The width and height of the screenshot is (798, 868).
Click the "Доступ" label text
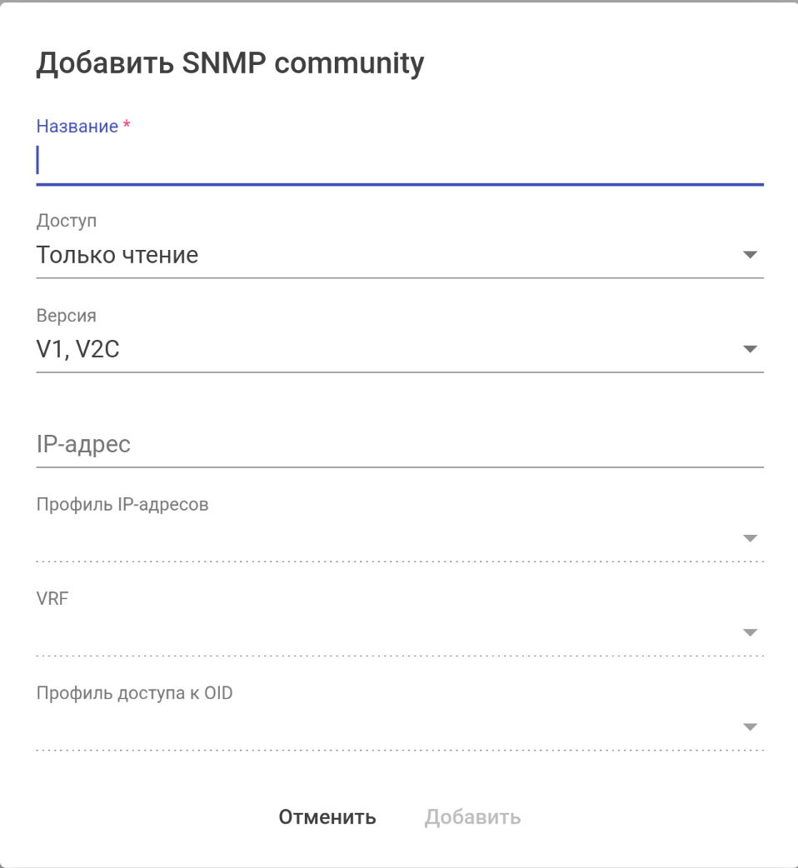point(67,222)
